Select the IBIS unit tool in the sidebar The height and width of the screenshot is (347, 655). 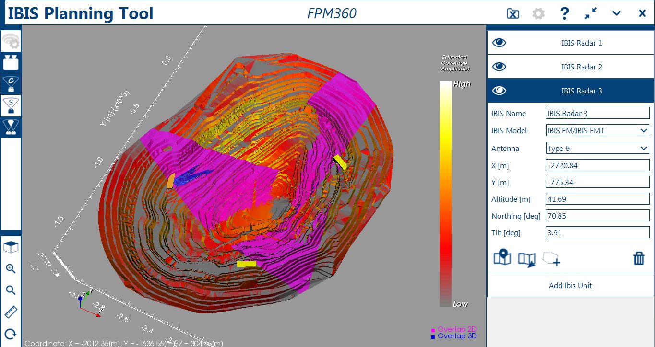coord(11,63)
